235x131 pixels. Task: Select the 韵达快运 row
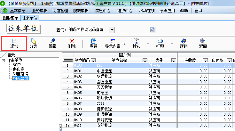pyautogui.click(x=122, y=98)
